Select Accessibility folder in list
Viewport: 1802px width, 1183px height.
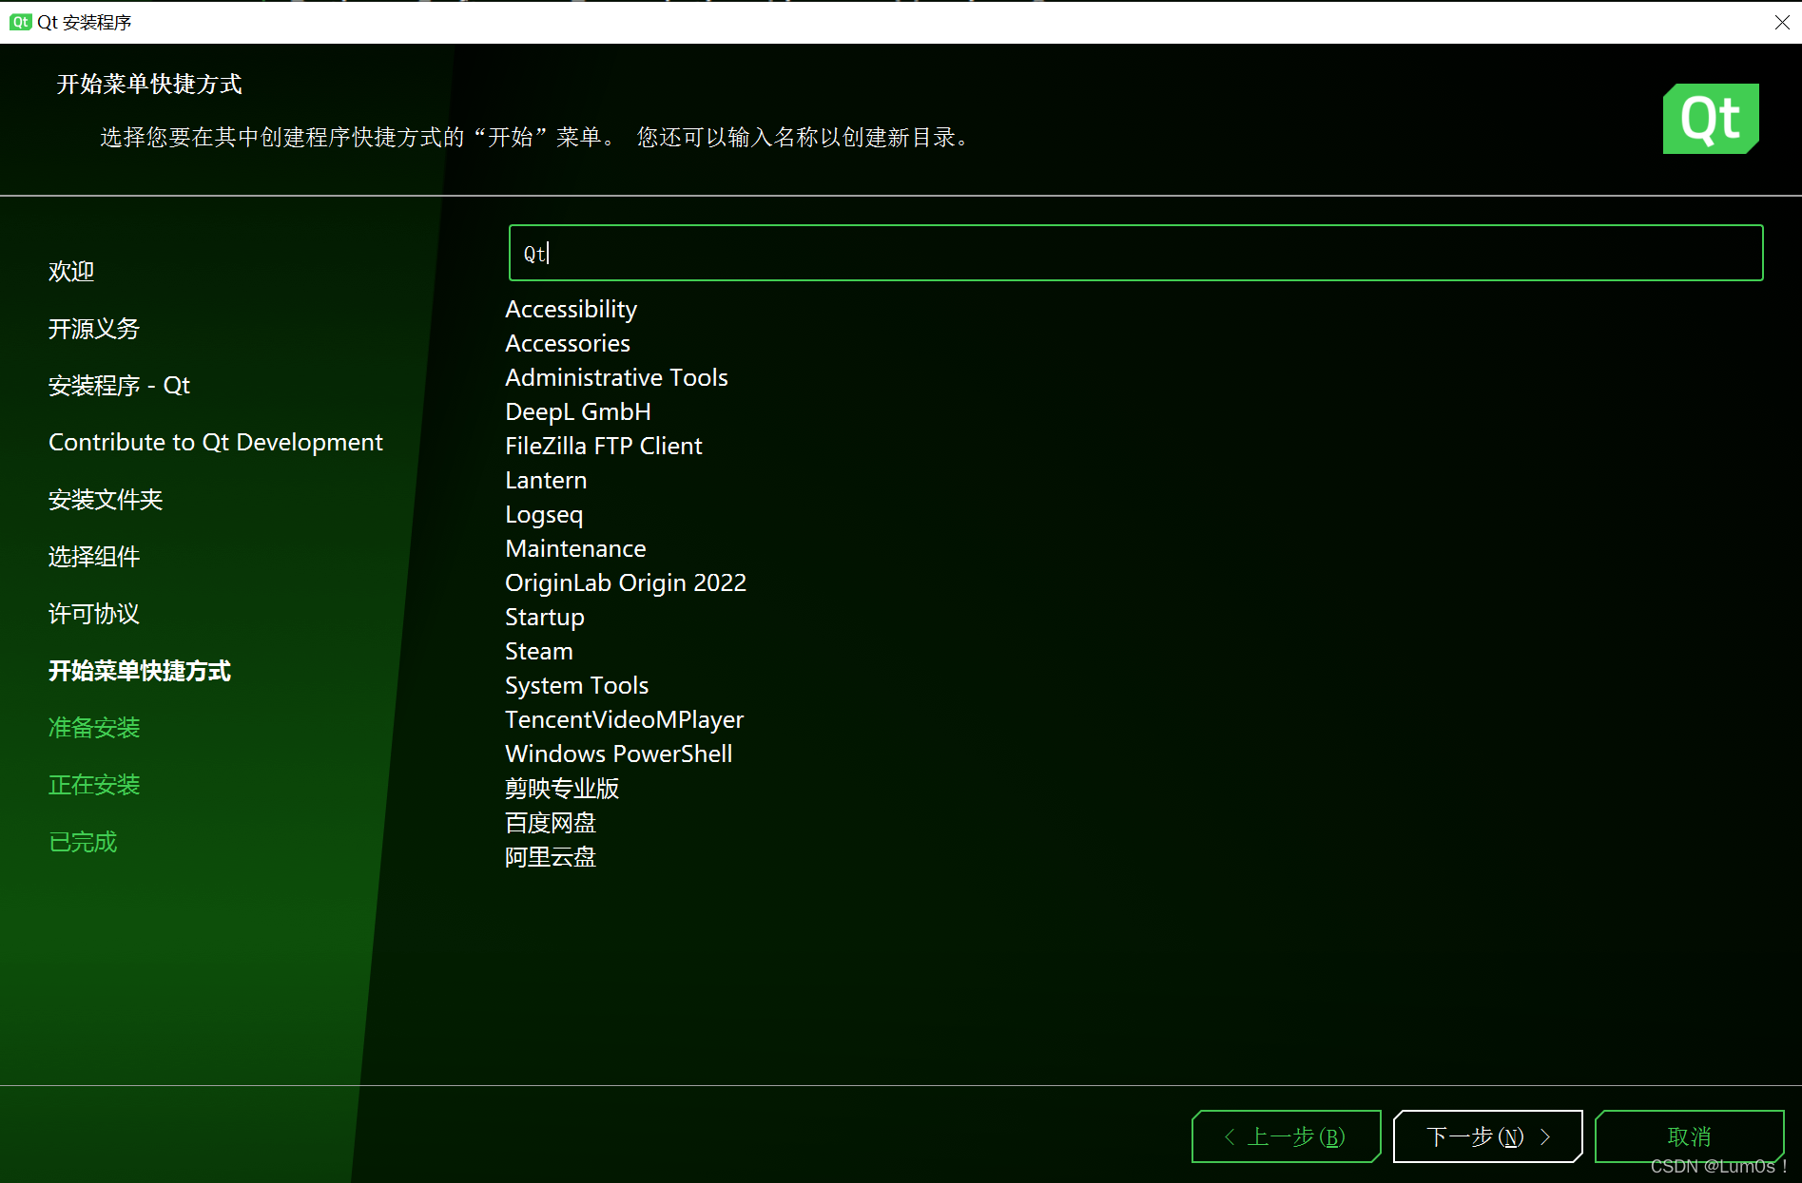572,310
